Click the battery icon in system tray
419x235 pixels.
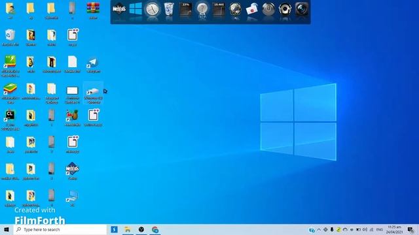click(x=358, y=229)
